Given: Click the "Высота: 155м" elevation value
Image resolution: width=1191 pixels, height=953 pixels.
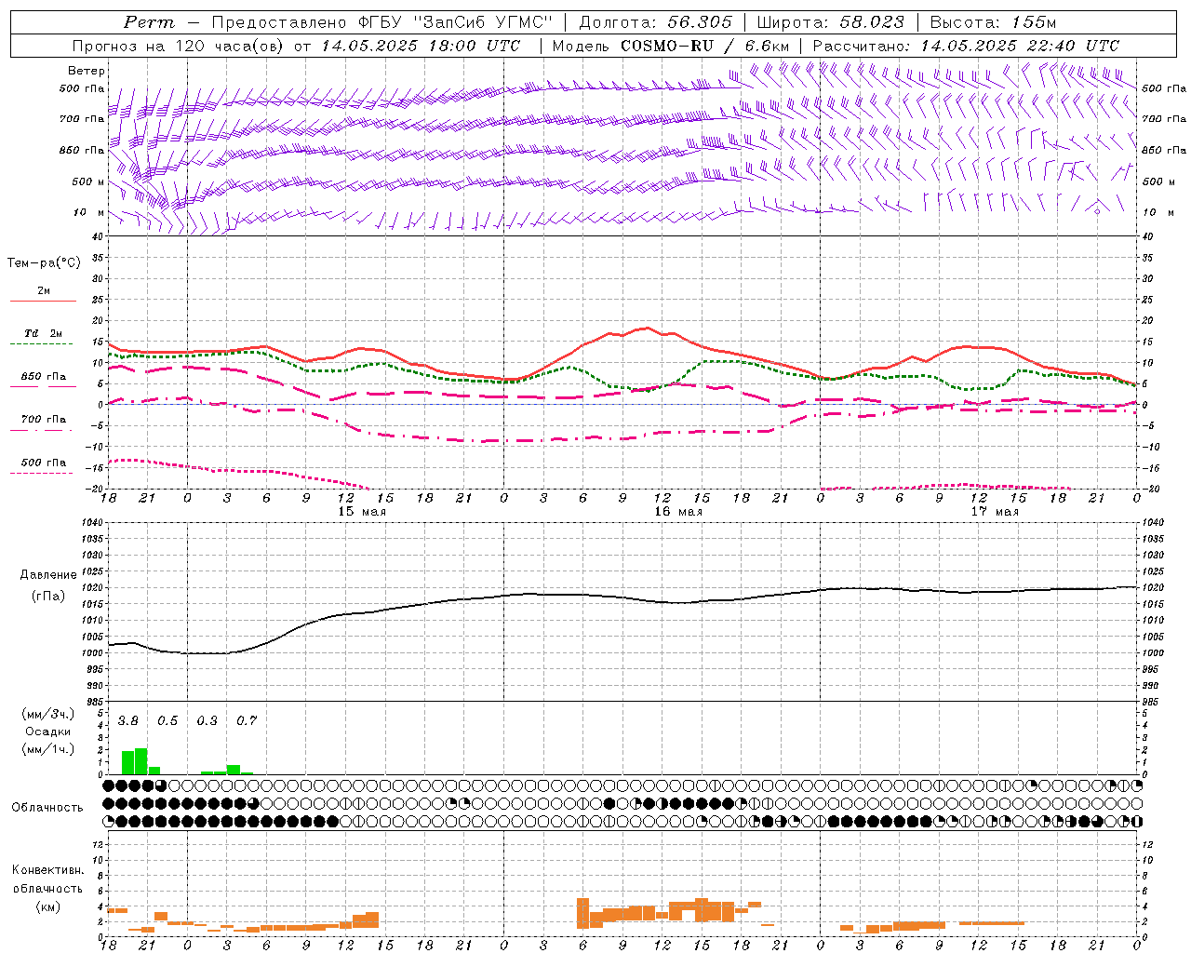Looking at the screenshot, I should tap(993, 22).
